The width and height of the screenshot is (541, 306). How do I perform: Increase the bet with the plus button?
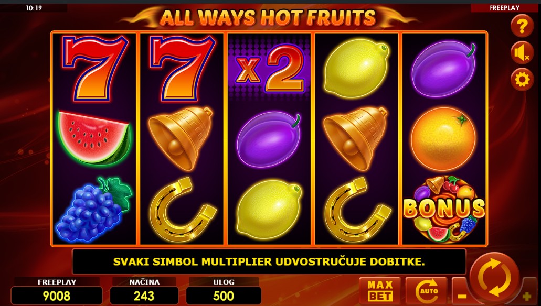click(x=527, y=296)
